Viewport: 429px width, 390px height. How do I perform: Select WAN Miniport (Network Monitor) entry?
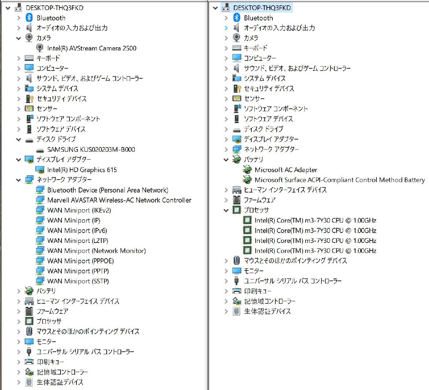97,250
